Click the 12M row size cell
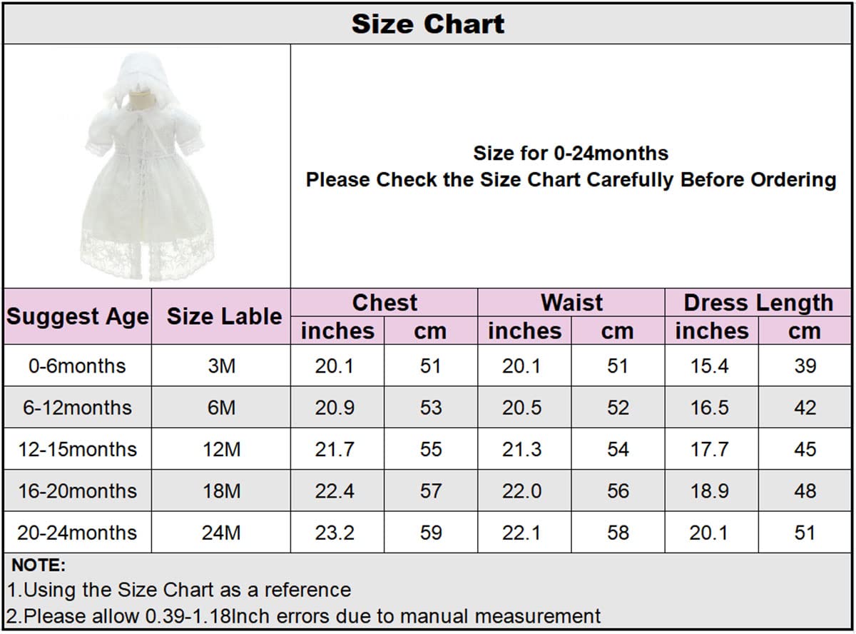 click(220, 449)
